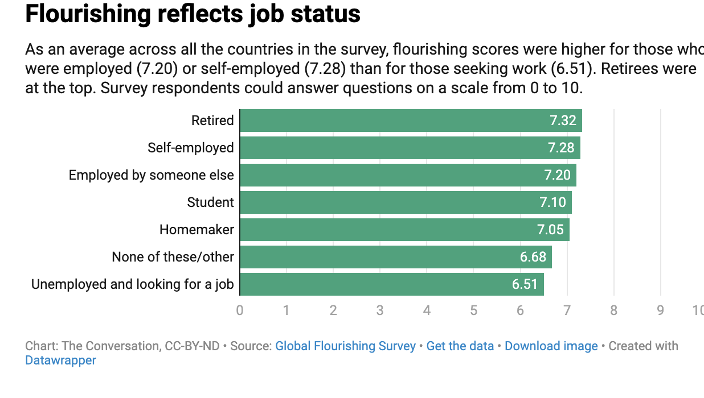Click the "Homemaker" category label text
The width and height of the screenshot is (704, 398).
click(197, 230)
